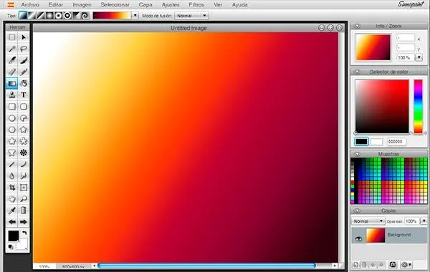430x272 pixels.
Task: Collapse the Selector de color panel
Action: [x=357, y=72]
